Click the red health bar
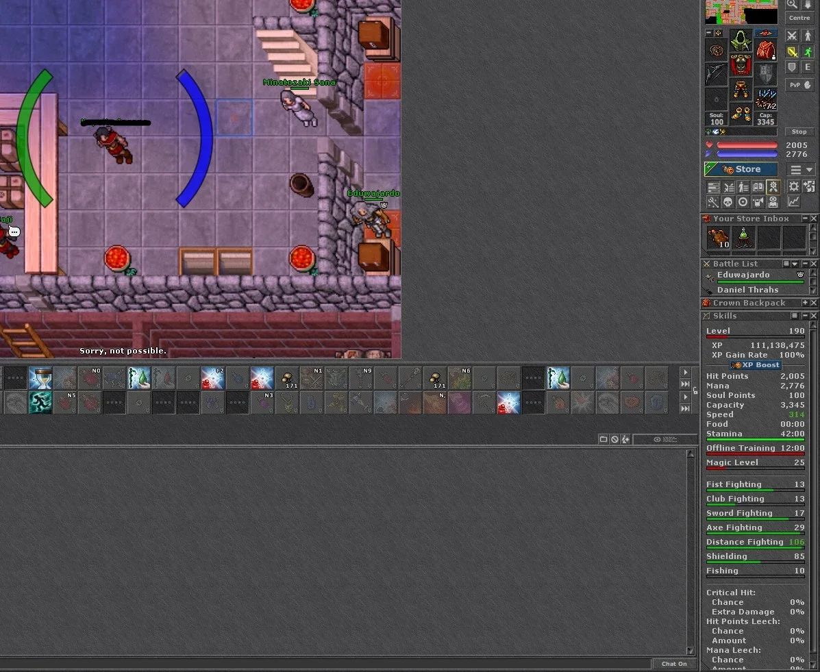Viewport: 820px width, 672px height. (747, 145)
